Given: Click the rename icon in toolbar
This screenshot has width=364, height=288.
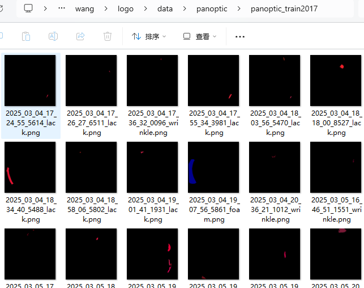Looking at the screenshot, I should click(x=53, y=36).
